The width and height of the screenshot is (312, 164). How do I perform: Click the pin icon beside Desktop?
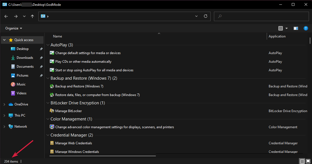tap(41, 49)
